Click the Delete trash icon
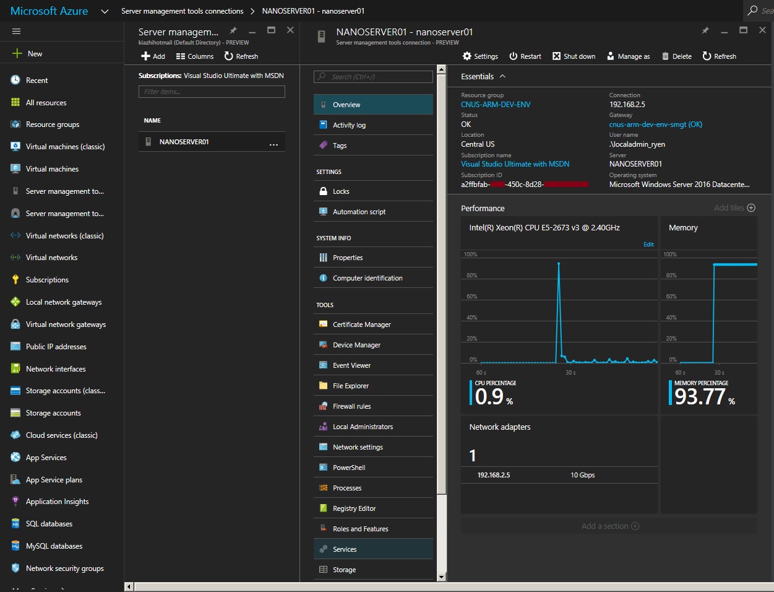Screen dimensions: 774x592 666,56
